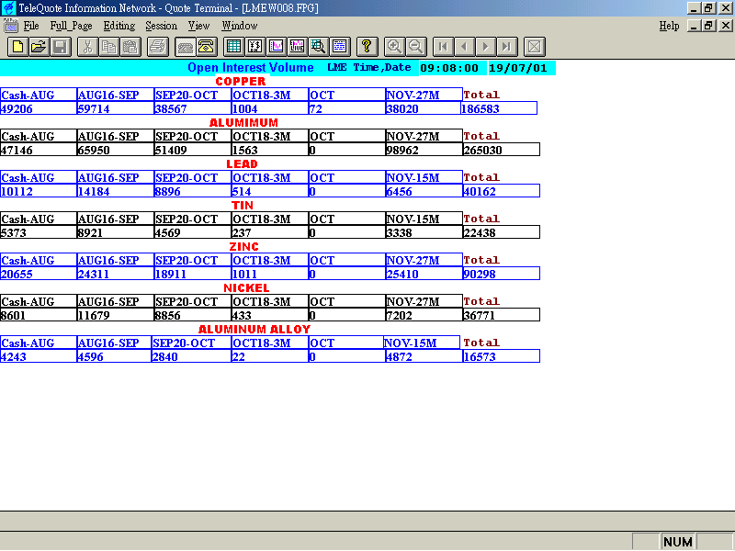
Task: Jump to last page arrow button
Action: coord(507,47)
